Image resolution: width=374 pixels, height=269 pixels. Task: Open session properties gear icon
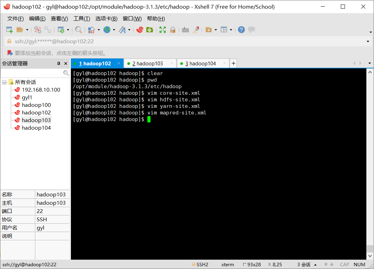[x=61, y=30]
